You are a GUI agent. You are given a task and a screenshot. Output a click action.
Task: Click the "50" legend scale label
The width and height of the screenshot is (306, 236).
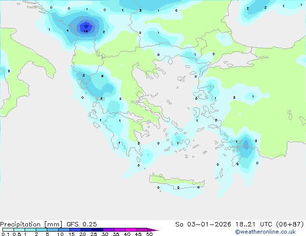pyautogui.click(x=149, y=234)
